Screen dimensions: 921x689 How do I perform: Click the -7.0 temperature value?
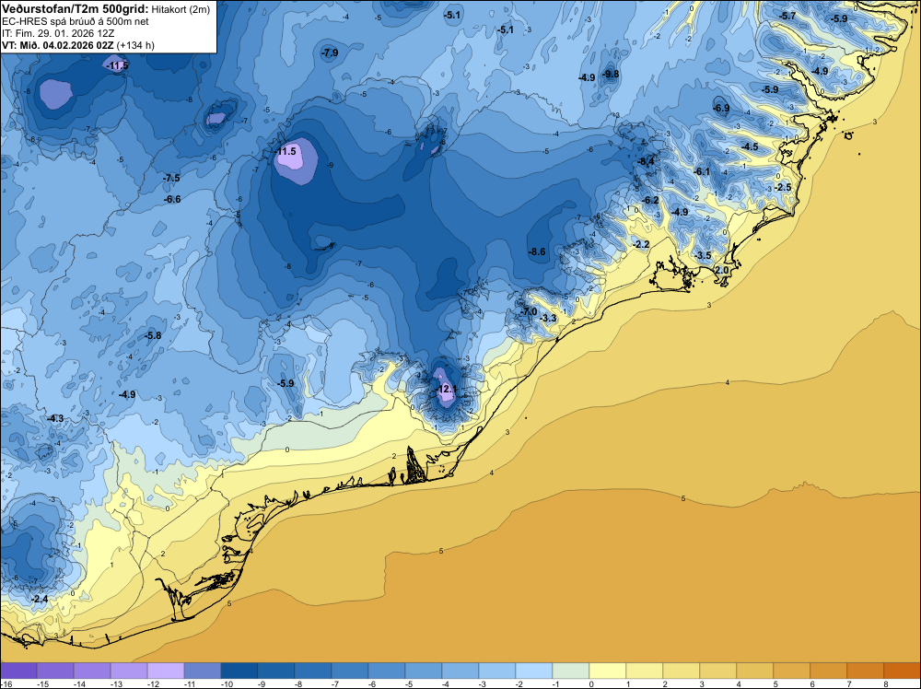tap(530, 311)
